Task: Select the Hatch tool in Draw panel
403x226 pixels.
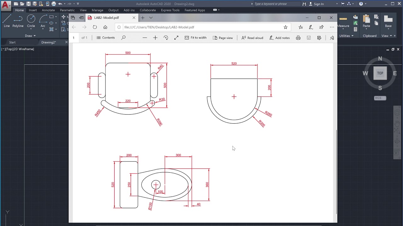Action: coord(51,29)
